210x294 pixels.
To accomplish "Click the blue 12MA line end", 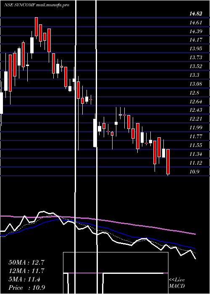I will (195, 248).
